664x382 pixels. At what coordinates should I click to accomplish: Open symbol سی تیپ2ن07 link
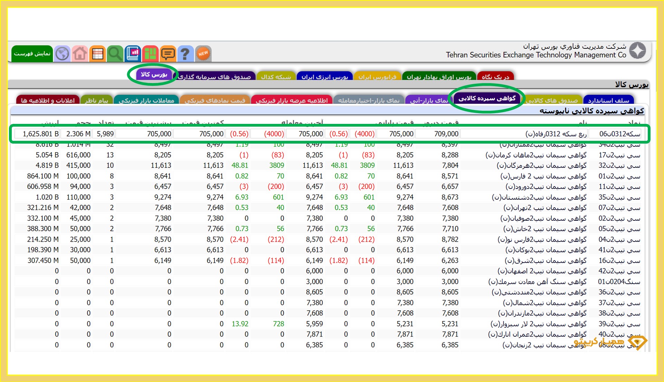619,208
